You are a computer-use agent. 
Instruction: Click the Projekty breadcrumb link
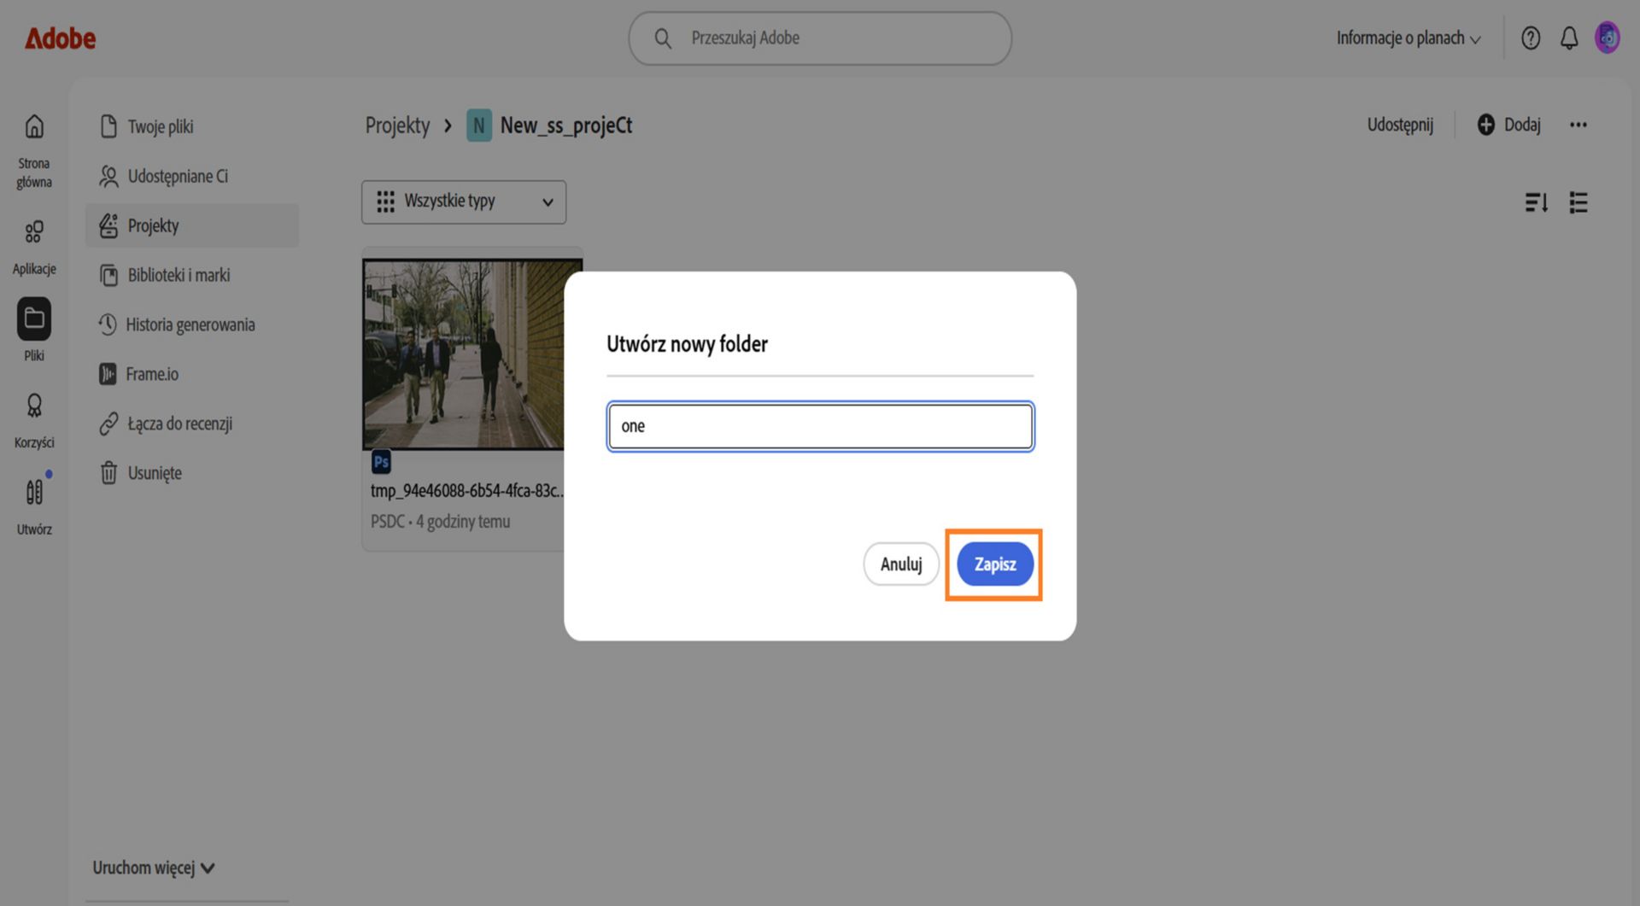pyautogui.click(x=397, y=126)
